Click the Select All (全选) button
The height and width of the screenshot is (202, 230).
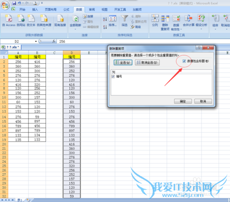pos(123,62)
